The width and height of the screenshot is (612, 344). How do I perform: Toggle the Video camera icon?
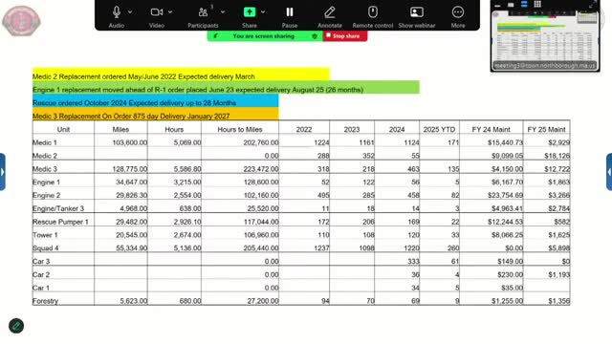tap(157, 12)
